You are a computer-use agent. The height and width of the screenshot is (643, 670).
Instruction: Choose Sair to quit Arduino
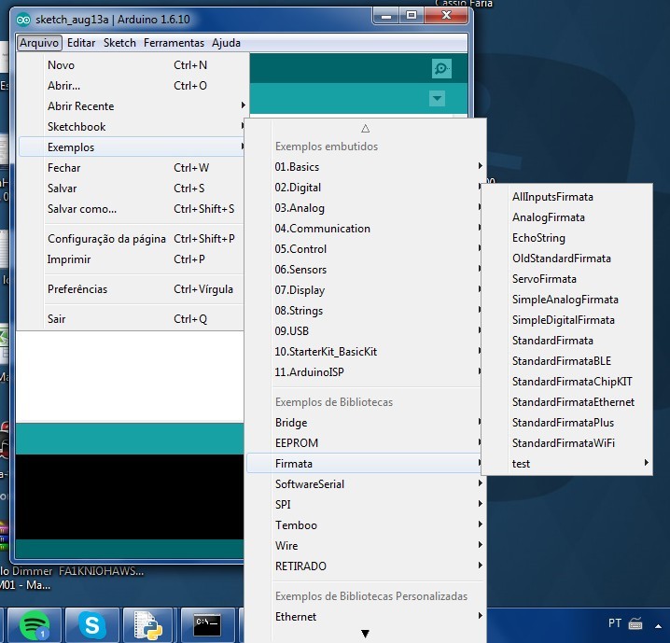132,319
